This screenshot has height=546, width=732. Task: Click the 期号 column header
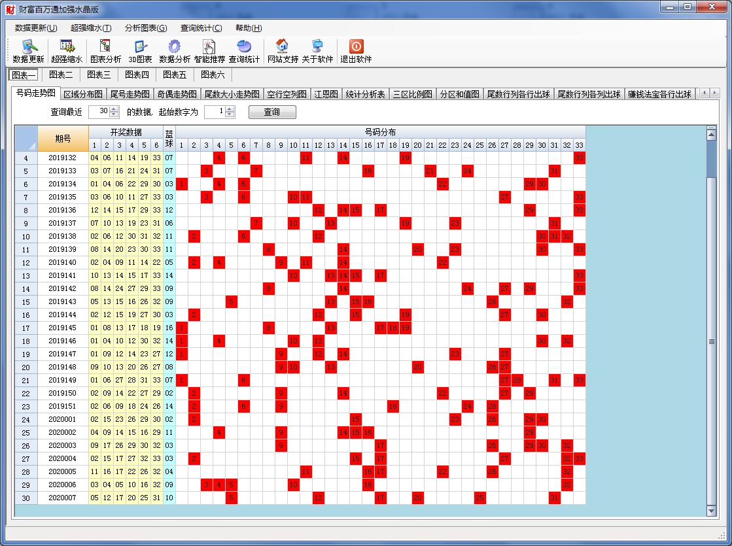[63, 139]
